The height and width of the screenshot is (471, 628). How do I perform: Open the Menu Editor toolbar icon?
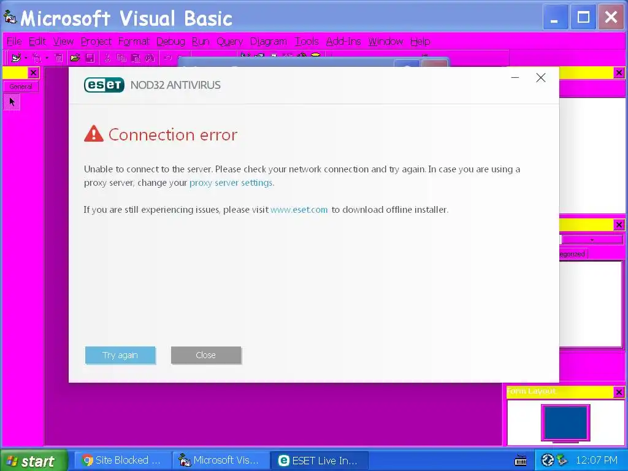pyautogui.click(x=58, y=58)
